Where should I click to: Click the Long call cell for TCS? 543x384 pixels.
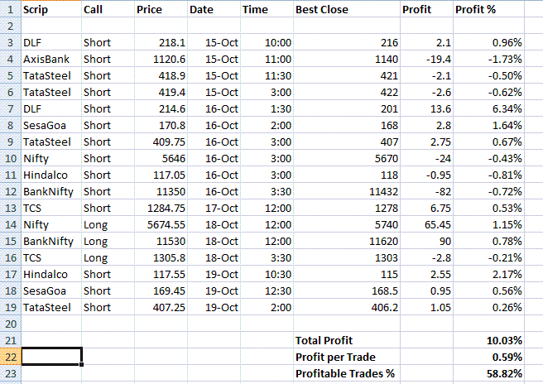coord(108,258)
